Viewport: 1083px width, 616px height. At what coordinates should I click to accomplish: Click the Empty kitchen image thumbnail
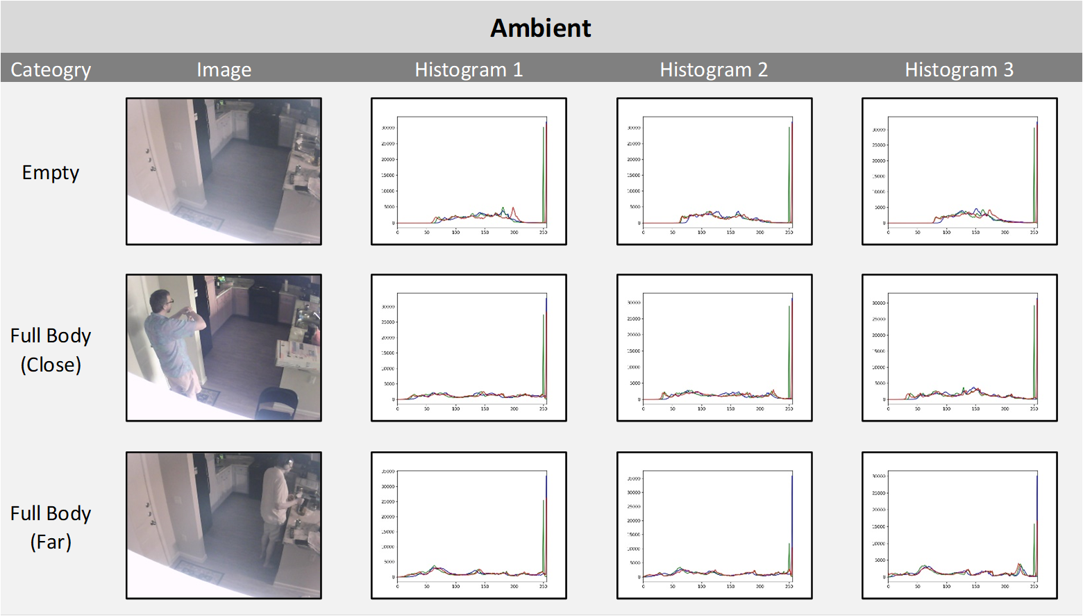pos(224,172)
